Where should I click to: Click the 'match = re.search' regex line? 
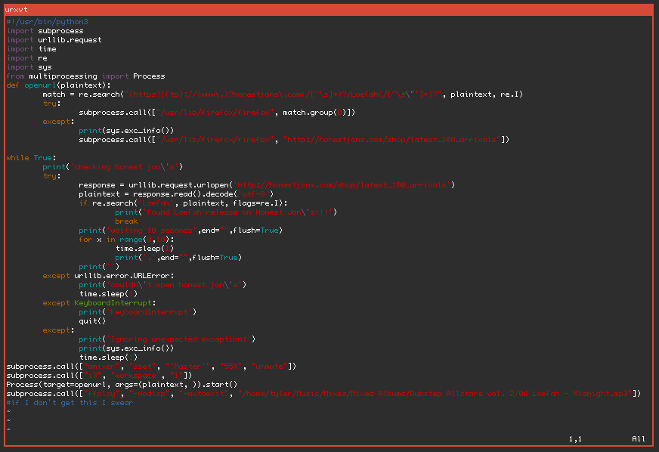[x=283, y=94]
